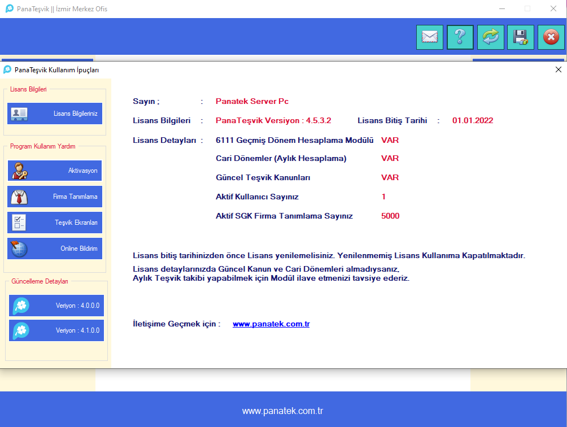
Task: Follow the www.panatek.com.tr contact link
Action: click(271, 324)
